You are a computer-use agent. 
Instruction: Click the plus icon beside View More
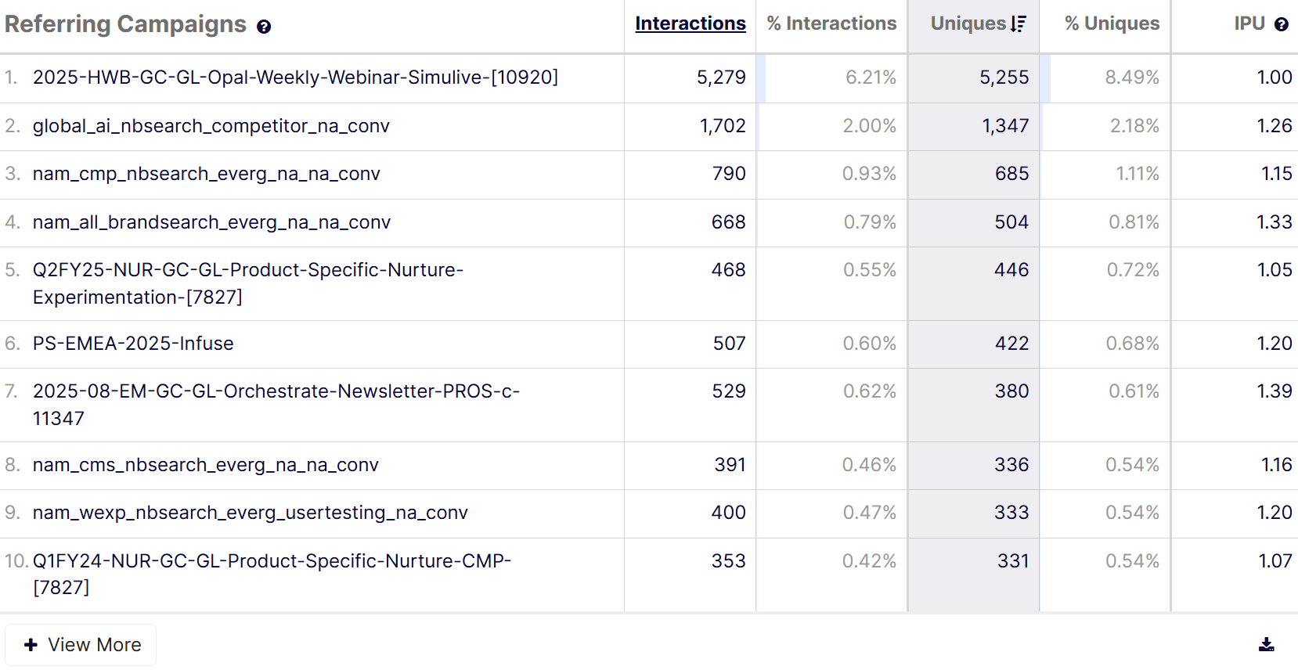point(31,645)
